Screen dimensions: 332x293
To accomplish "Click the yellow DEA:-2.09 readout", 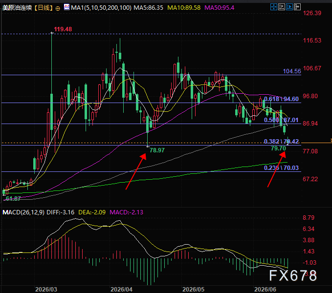I will pos(92,212).
